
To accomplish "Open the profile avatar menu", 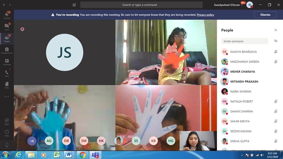I will (x=249, y=5).
